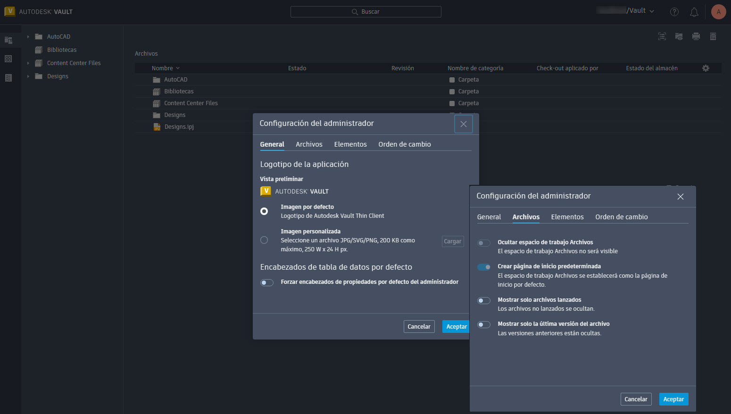Select the Files workspace sidebar icon
This screenshot has width=731, height=414.
click(8, 40)
